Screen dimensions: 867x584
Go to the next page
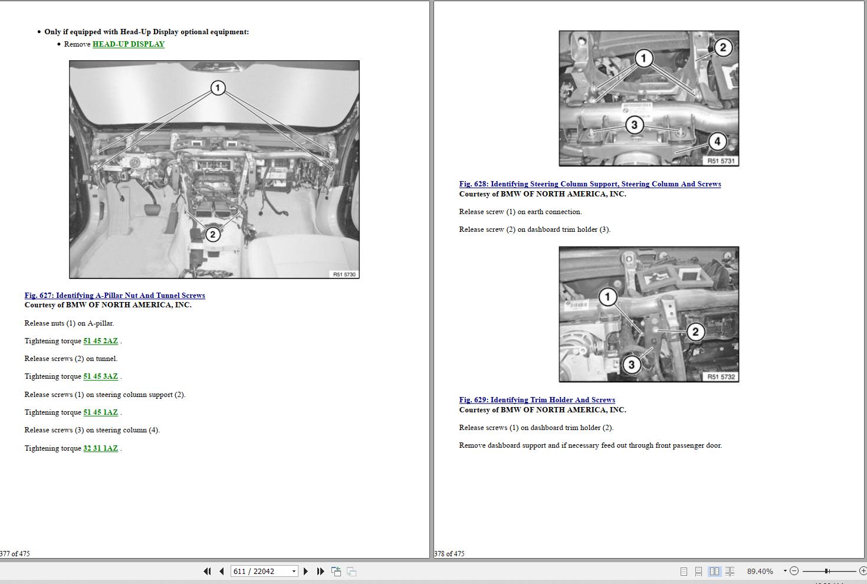tap(306, 571)
